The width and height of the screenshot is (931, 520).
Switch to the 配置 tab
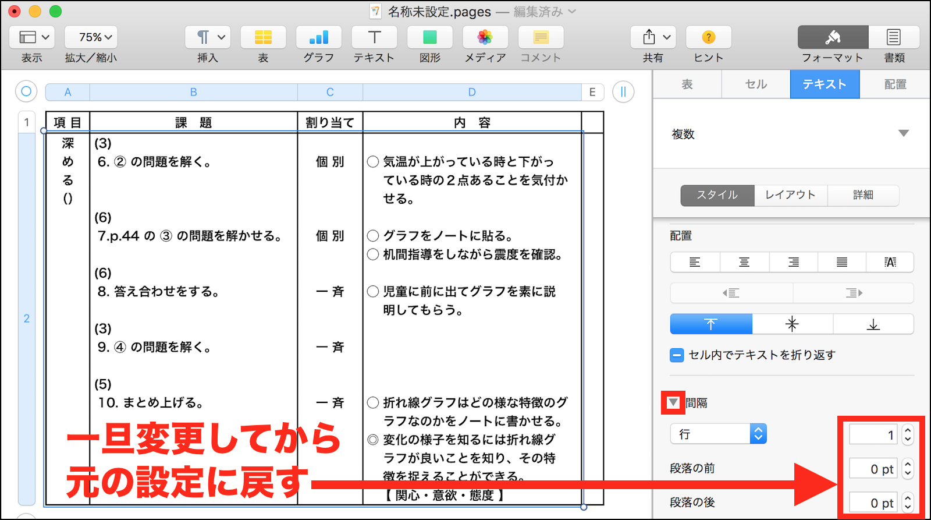(x=894, y=84)
